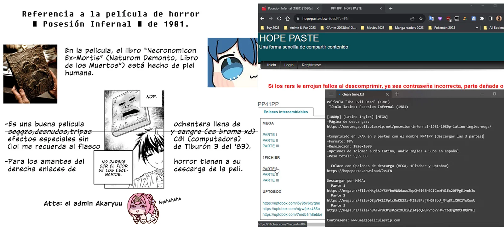Click the 'Descargar por MEGA:' line in Notepad

(346, 181)
